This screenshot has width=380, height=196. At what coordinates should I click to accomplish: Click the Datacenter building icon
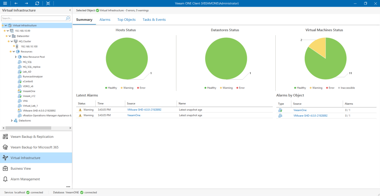point(14,36)
